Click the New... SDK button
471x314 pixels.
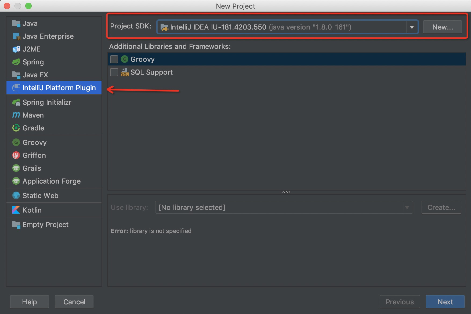pos(443,27)
